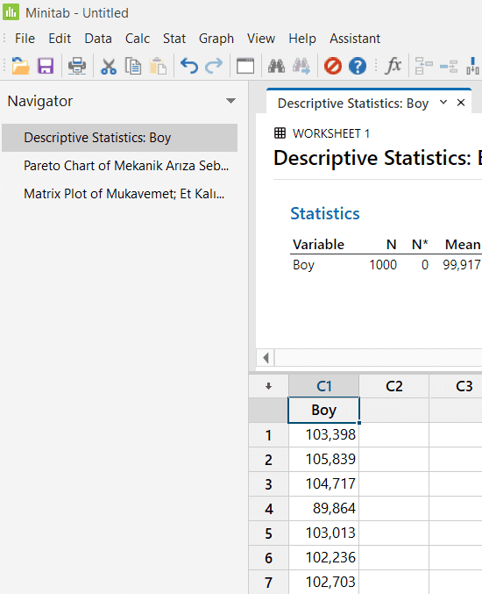
Task: Click the Find binoculars icon
Action: pos(277,66)
